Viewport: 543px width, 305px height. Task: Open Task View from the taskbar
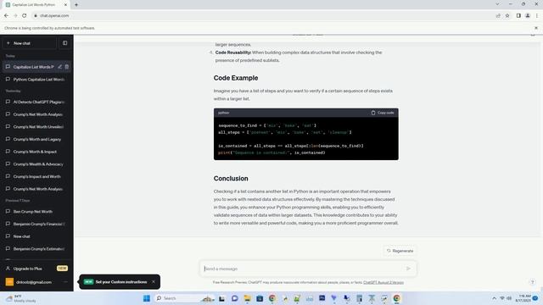[222, 298]
